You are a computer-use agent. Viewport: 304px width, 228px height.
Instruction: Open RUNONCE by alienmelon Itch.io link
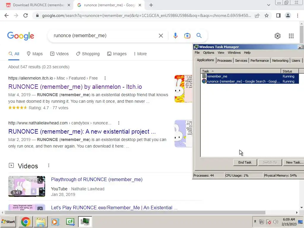(x=75, y=87)
